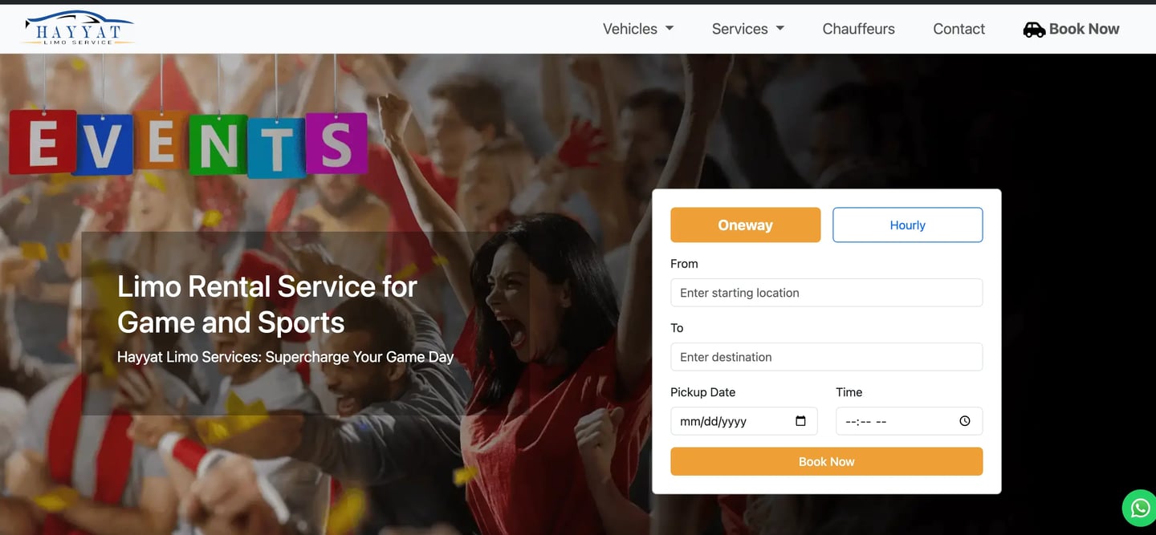Focus the Enter destination field
Image resolution: width=1156 pixels, height=535 pixels.
pos(827,357)
